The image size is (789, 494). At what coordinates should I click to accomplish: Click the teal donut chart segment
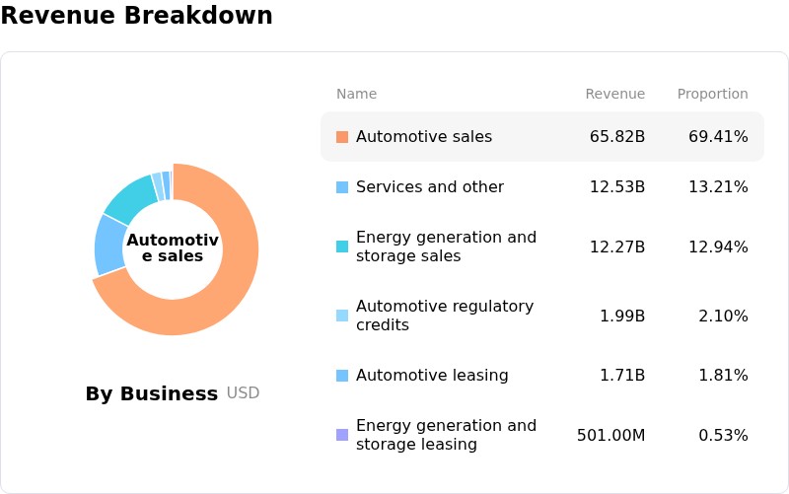pyautogui.click(x=132, y=200)
